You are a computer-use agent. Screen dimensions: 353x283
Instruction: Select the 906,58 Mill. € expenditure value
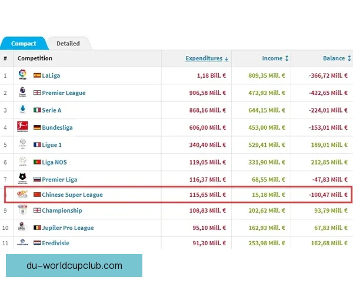point(208,93)
